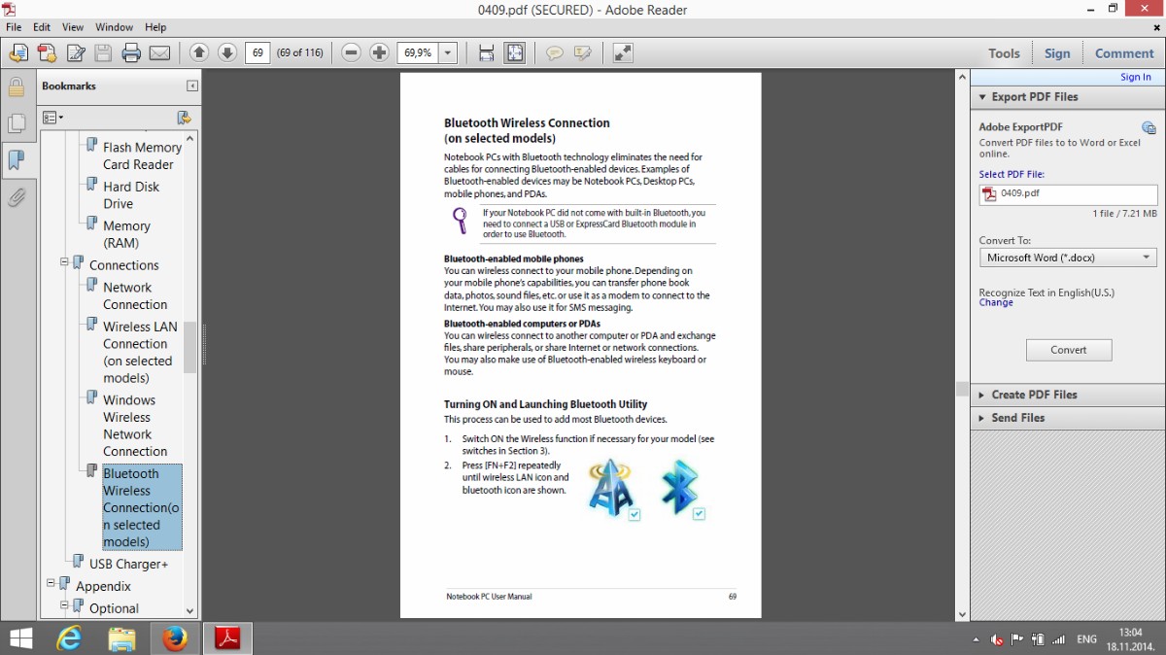Open Bookmarks options menu dropdown
The image size is (1166, 655).
pos(52,118)
